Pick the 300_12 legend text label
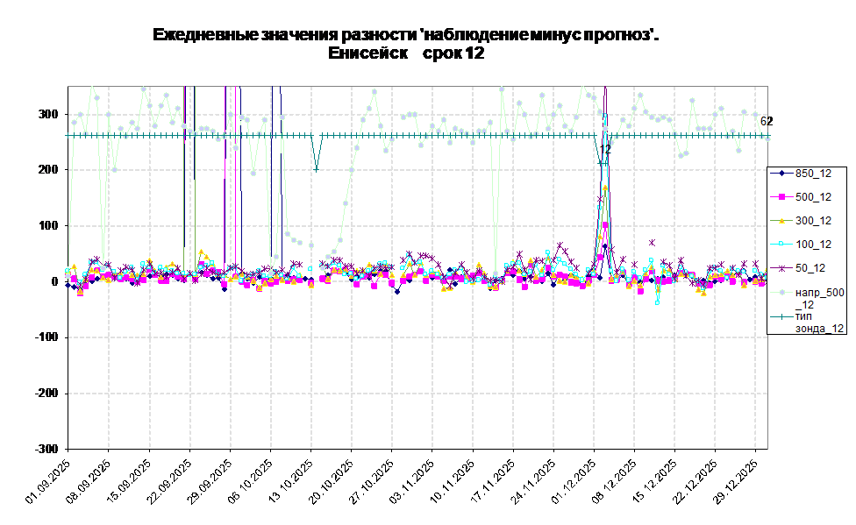Screen dimensions: 856x525 [813, 221]
